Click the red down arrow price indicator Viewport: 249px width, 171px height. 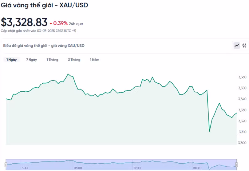click(x=51, y=24)
